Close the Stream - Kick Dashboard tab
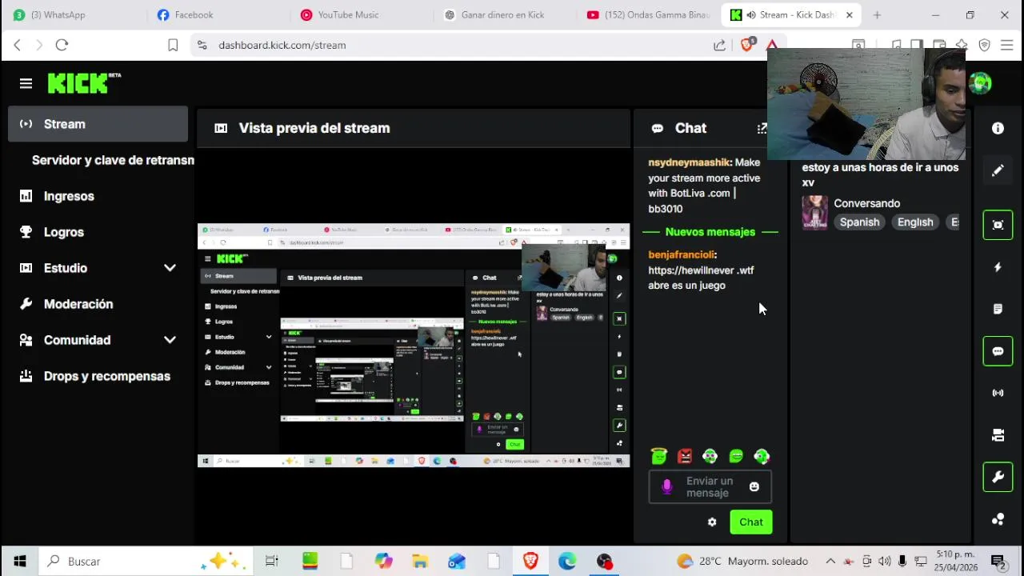 850,14
